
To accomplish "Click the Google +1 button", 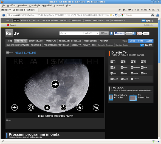I will coord(139,33).
